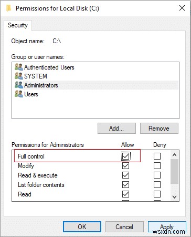Click the Read permission label
This screenshot has width=191, height=237.
click(x=25, y=194)
